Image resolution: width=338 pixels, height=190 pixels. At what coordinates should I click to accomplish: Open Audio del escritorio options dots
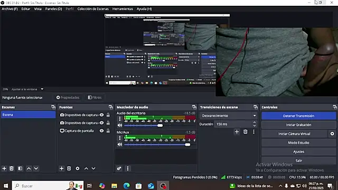pyautogui.click(x=120, y=119)
